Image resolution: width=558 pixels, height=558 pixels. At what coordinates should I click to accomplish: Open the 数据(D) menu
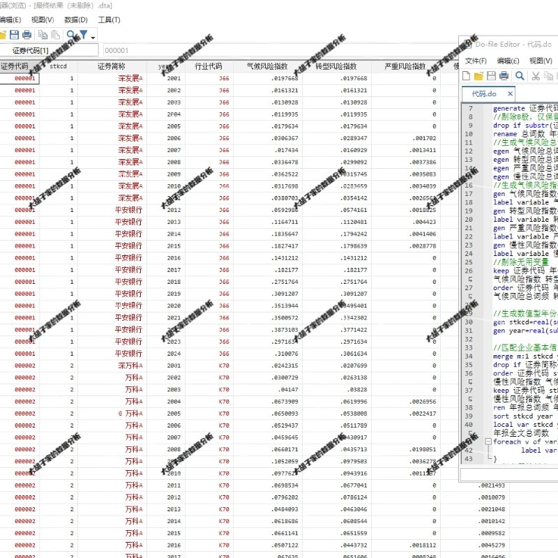(x=76, y=20)
